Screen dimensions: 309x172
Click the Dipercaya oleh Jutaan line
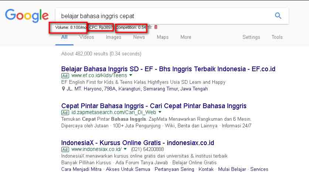point(156,126)
